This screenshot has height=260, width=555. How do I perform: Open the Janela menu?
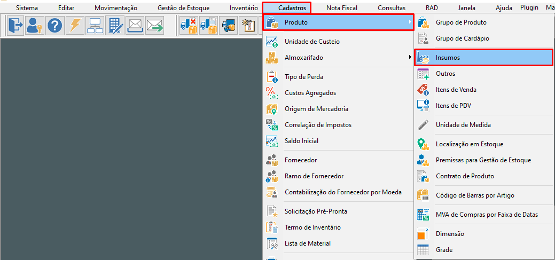coord(466,8)
